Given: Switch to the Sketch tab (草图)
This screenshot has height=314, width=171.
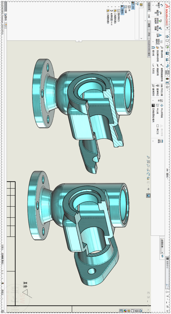Looking at the screenshot, I should pyautogui.click(x=149, y=25).
